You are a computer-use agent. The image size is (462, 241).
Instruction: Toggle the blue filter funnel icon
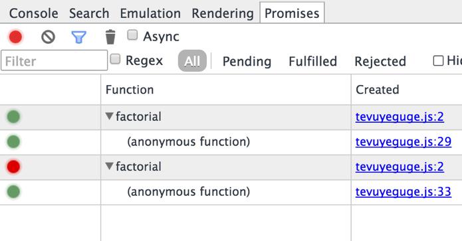coord(78,37)
